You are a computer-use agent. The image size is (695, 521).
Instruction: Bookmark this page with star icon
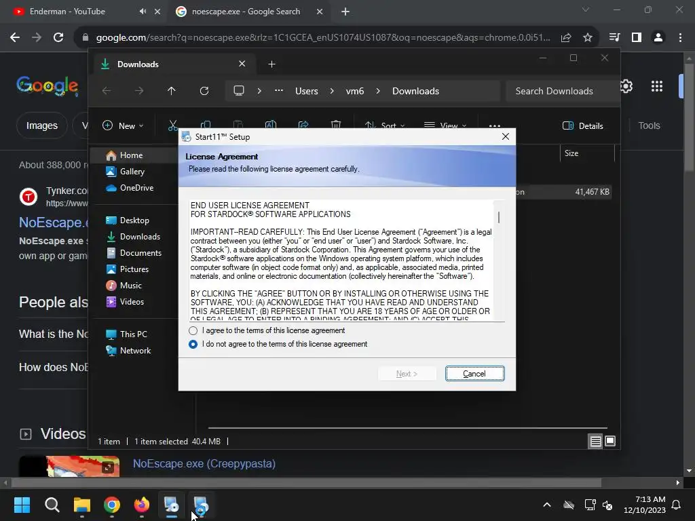(588, 38)
